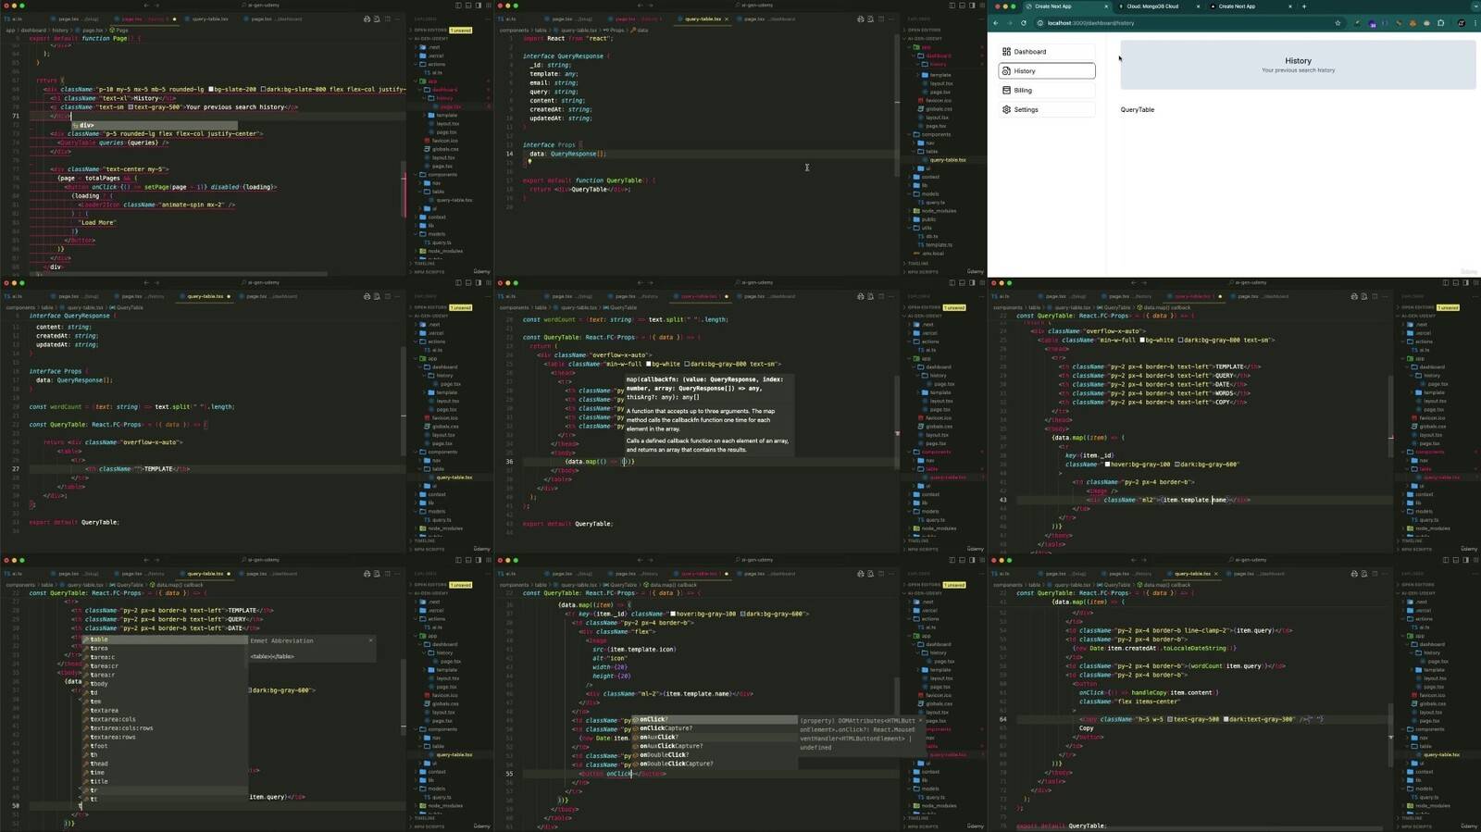Click Customize Layout icon in div> suggestion editor
Viewport: 1481px width, 832px height.
click(489, 6)
